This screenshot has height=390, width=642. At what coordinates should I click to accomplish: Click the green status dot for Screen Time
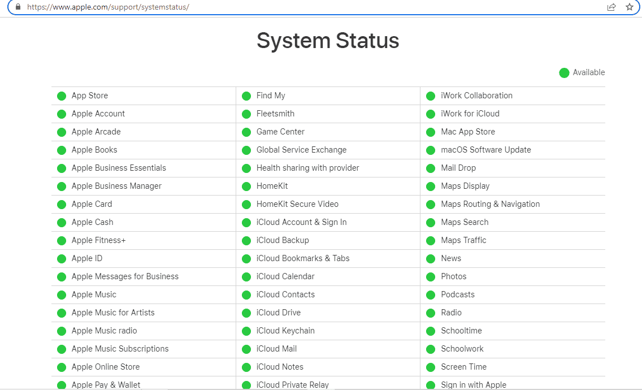pos(431,367)
